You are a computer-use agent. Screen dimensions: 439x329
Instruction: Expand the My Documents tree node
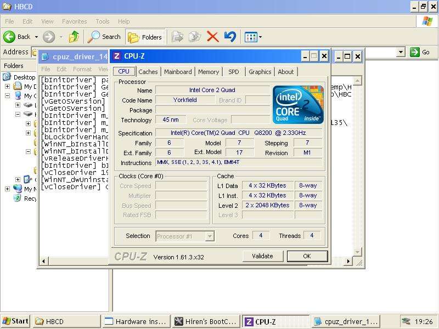(x=8, y=87)
